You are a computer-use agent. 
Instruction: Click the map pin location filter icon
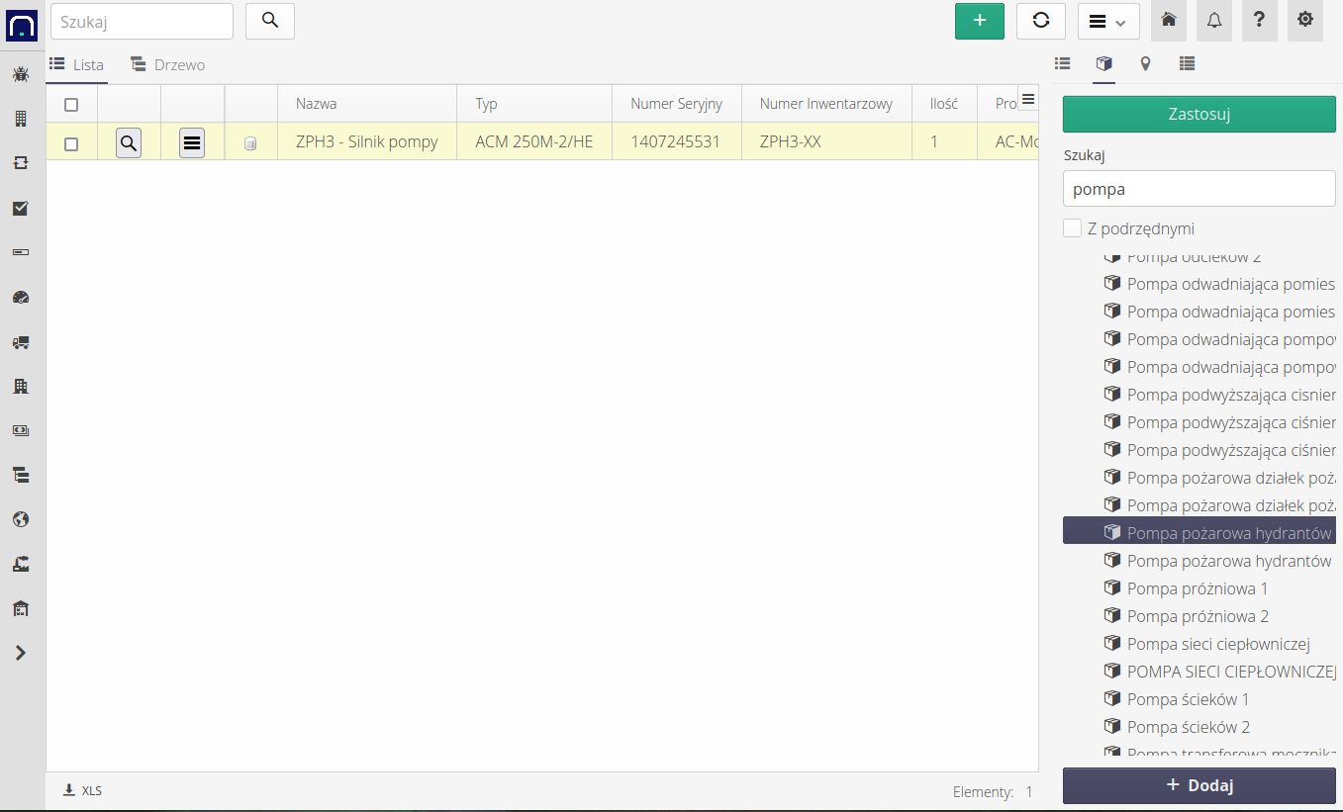coord(1145,64)
